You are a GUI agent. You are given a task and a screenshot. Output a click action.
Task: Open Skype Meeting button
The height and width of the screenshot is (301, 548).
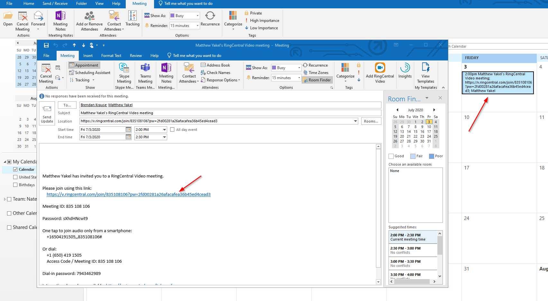point(124,73)
